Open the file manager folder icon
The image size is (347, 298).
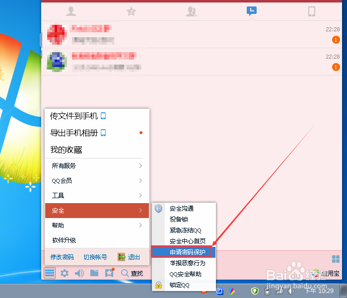[94, 273]
